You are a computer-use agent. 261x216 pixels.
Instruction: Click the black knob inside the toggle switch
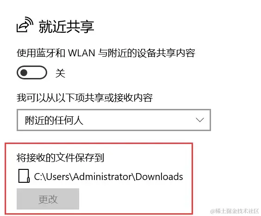(24, 72)
